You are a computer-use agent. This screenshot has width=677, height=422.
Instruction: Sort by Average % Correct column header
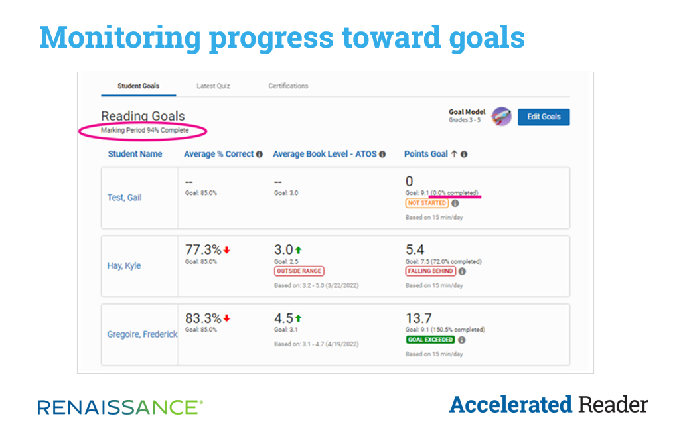pyautogui.click(x=219, y=154)
